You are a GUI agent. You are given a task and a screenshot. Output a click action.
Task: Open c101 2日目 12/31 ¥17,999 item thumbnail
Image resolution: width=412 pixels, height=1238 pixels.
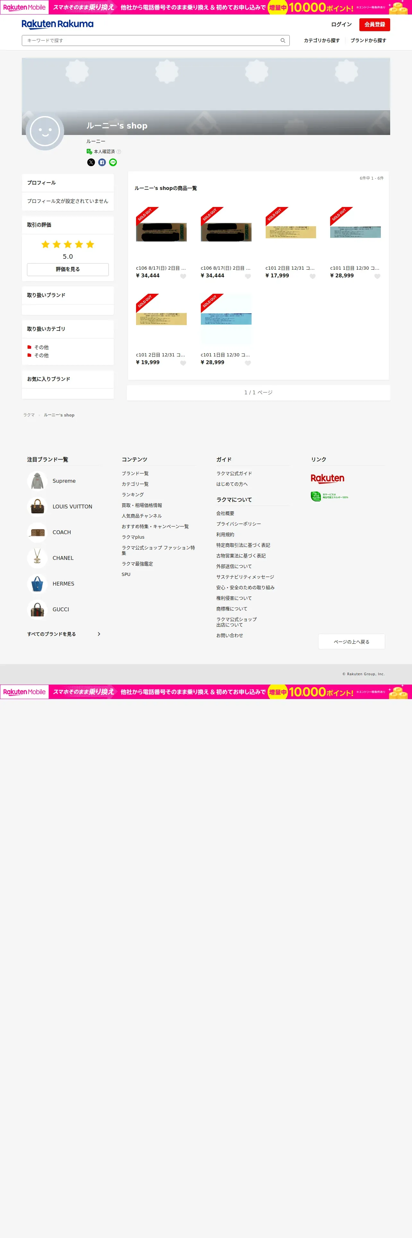[291, 232]
